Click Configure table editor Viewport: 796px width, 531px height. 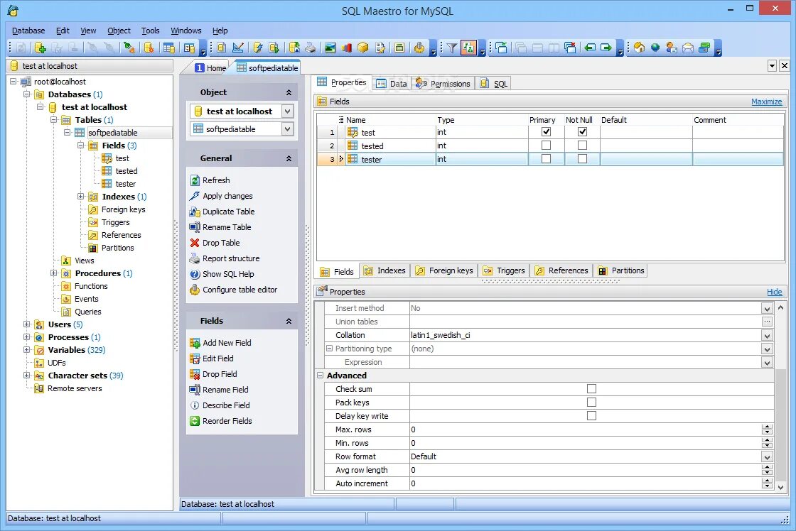(x=240, y=290)
